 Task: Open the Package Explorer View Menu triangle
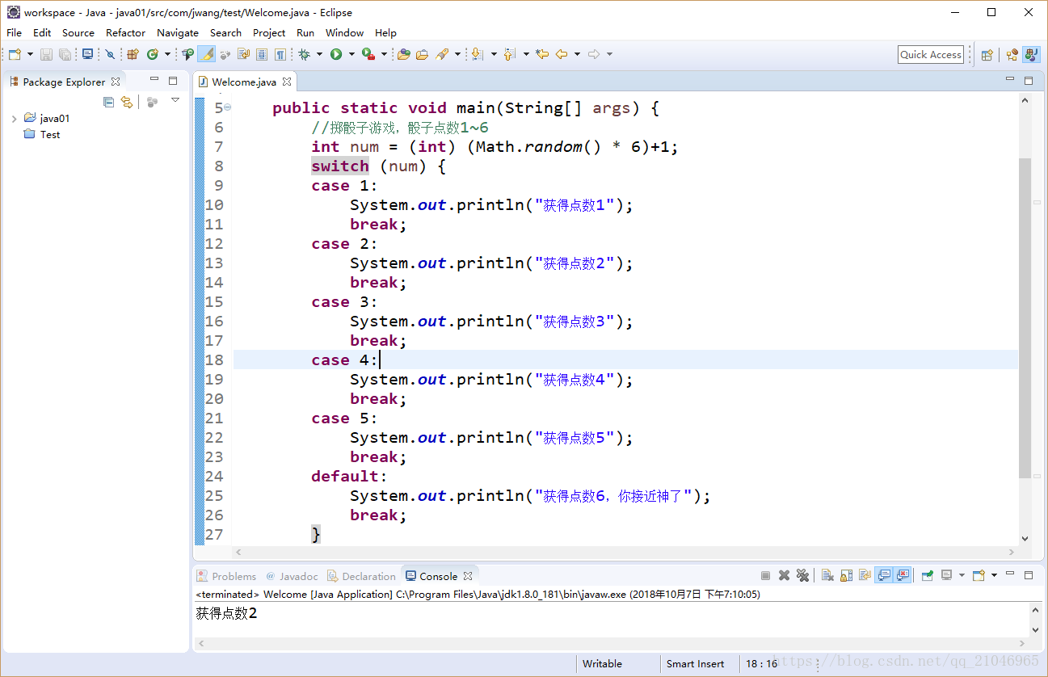175,100
